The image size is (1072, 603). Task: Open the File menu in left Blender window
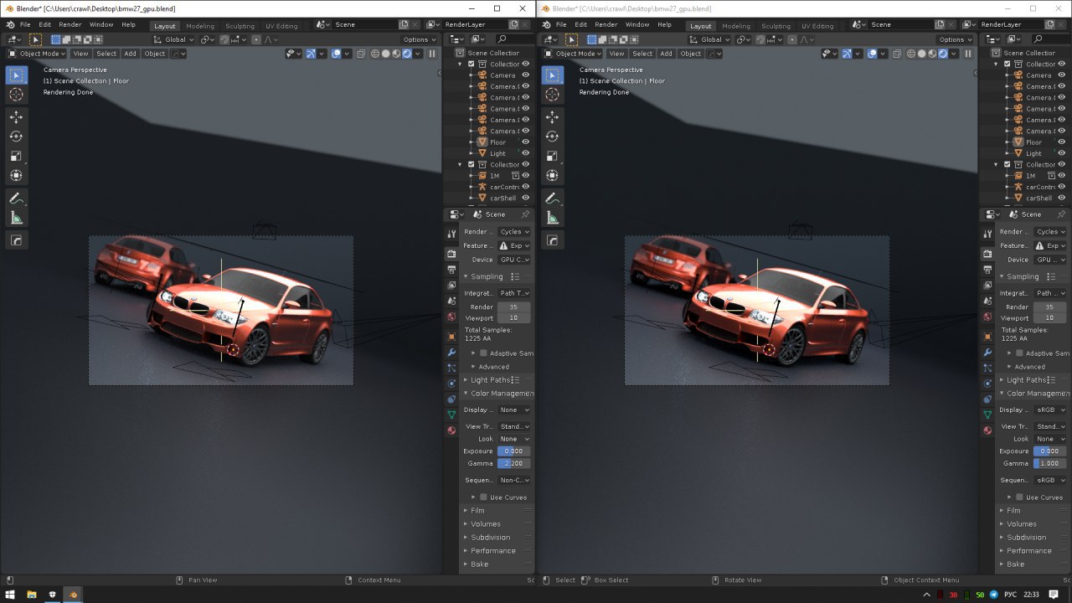[24, 25]
